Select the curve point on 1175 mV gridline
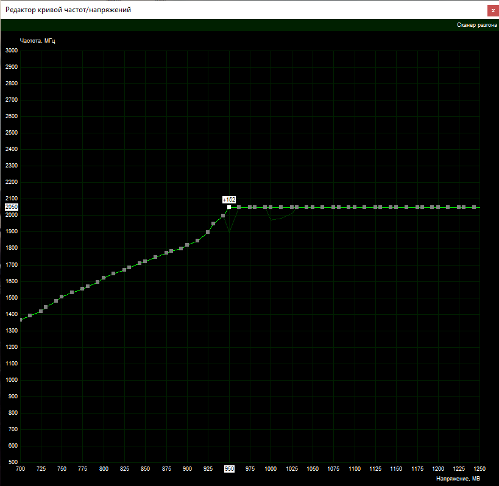 (417, 207)
